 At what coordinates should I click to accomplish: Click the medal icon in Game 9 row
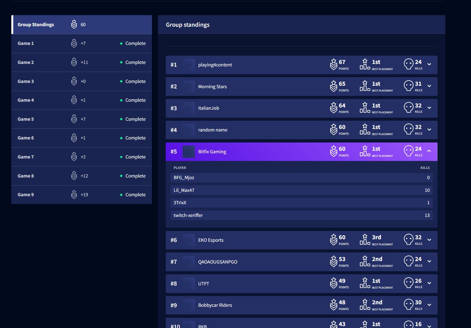(74, 194)
